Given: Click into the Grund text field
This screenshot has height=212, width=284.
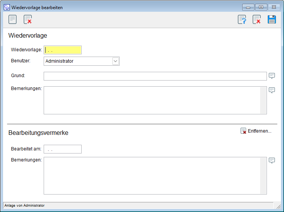Looking at the screenshot, I should [x=155, y=76].
